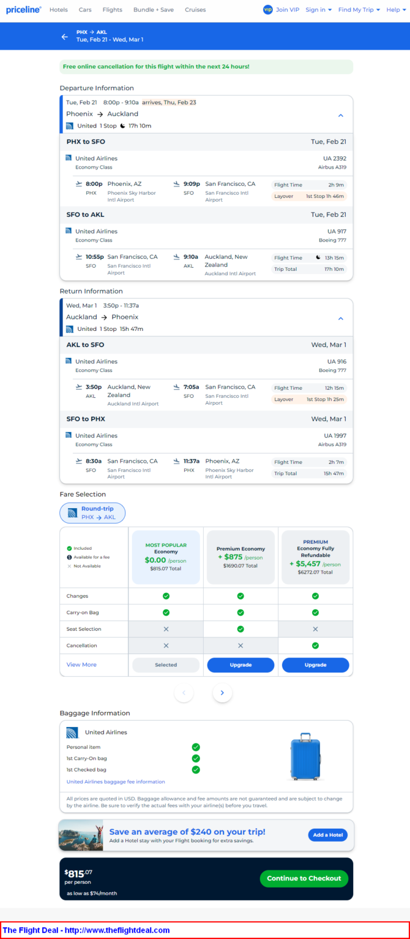Click green check for Fully Refundable Cancellation
Screen dimensions: 410x939
pos(315,645)
